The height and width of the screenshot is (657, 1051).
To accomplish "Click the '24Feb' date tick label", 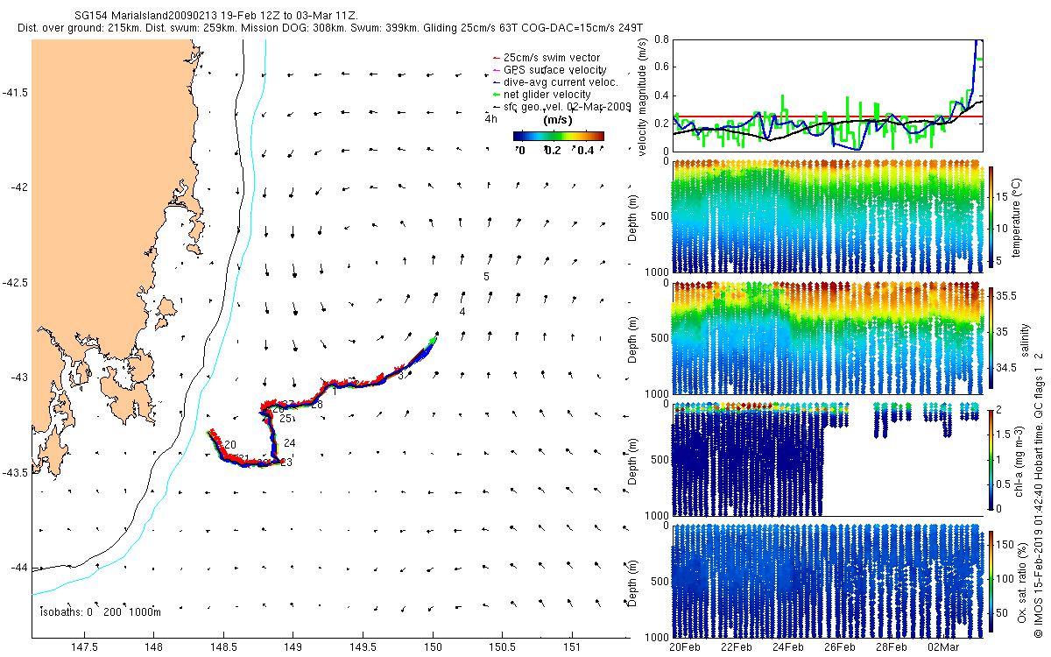I will 788,646.
